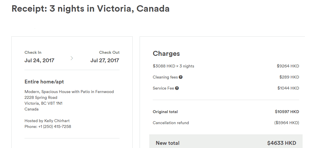Click the $1044 HKD service fee amount
Image resolution: width=309 pixels, height=148 pixels.
pos(288,88)
